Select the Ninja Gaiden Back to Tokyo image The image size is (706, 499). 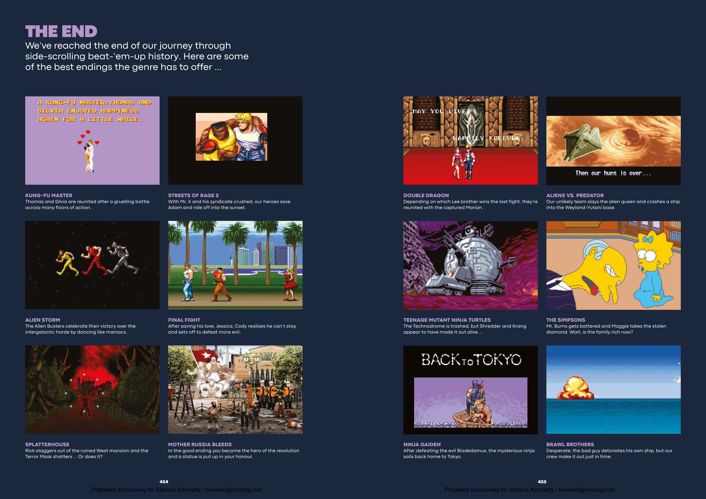pyautogui.click(x=470, y=390)
